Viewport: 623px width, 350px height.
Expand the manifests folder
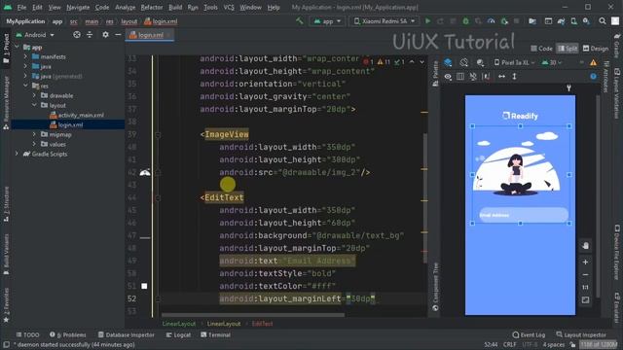coord(26,56)
